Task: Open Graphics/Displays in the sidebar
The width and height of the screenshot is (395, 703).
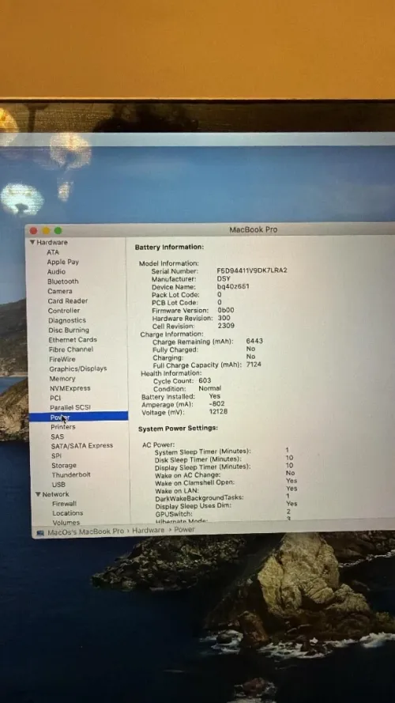Action: 78,369
